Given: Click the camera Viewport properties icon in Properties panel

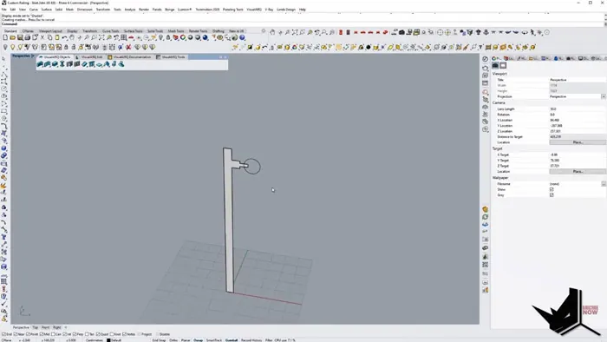Looking at the screenshot, I should tap(495, 65).
